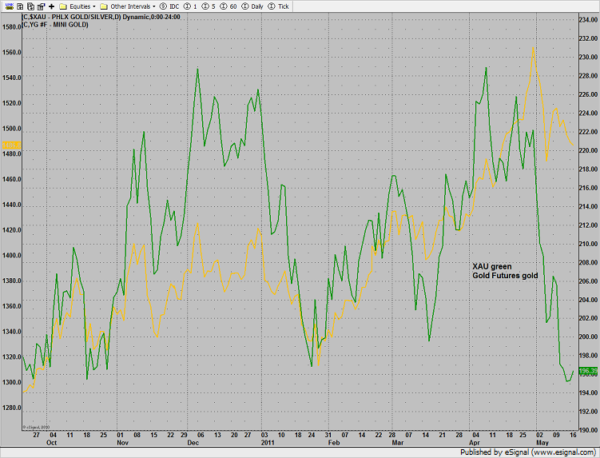Click the properties window toolbar icon
Screen dimensions: 600x458
[41, 6]
